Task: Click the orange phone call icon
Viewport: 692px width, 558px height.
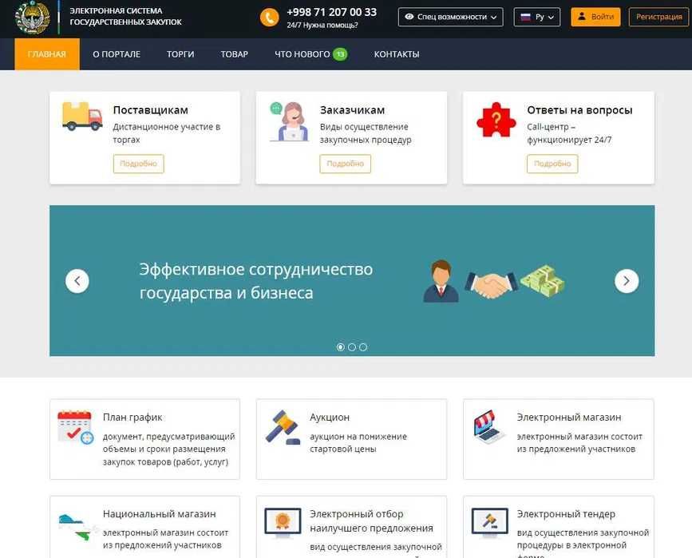Action: [269, 18]
